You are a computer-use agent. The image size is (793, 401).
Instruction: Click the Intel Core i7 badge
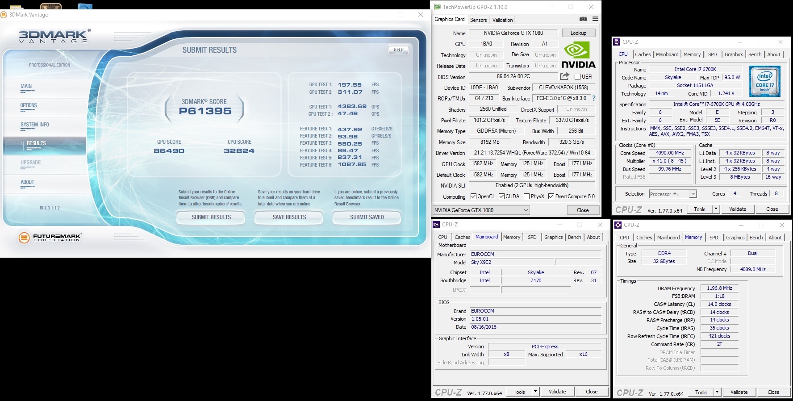click(764, 81)
